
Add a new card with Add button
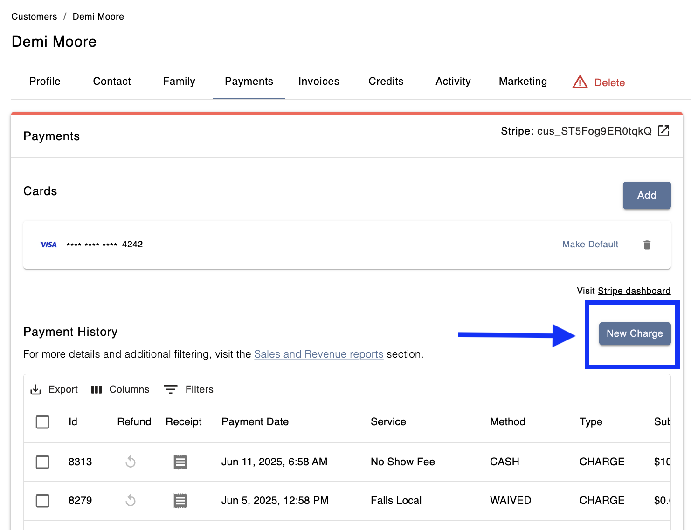tap(647, 195)
